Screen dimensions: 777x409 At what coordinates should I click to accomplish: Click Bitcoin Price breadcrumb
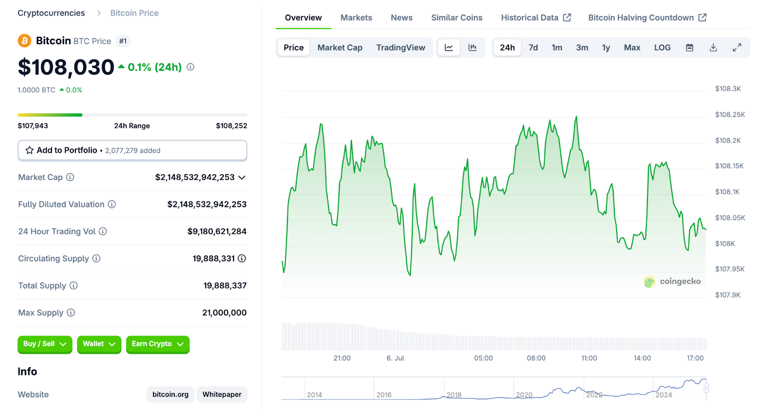(x=135, y=13)
